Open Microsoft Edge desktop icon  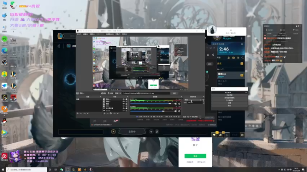(4, 51)
